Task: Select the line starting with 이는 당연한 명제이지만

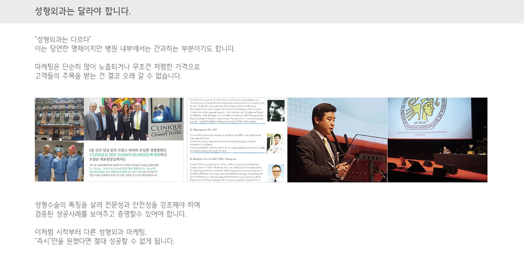Action: (135, 48)
